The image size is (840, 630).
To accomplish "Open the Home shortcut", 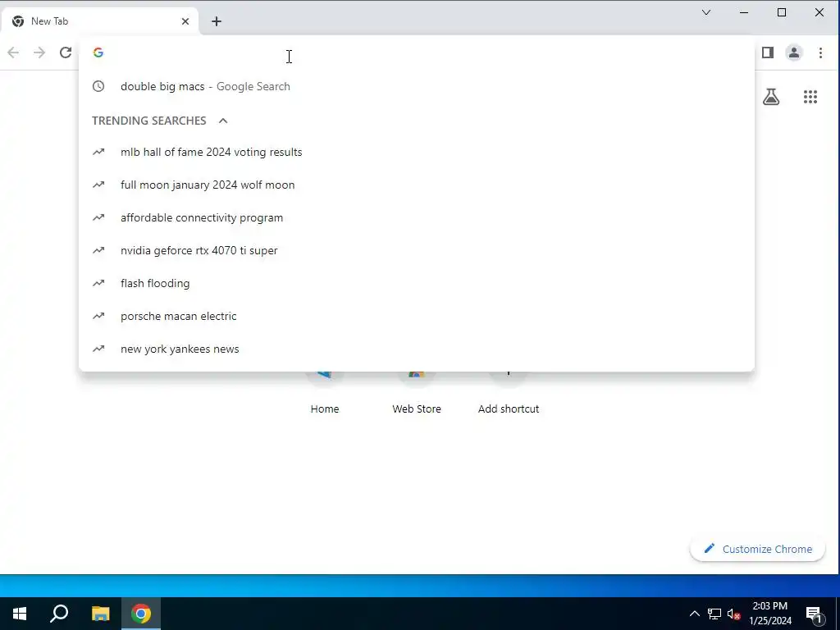I will click(x=325, y=394).
